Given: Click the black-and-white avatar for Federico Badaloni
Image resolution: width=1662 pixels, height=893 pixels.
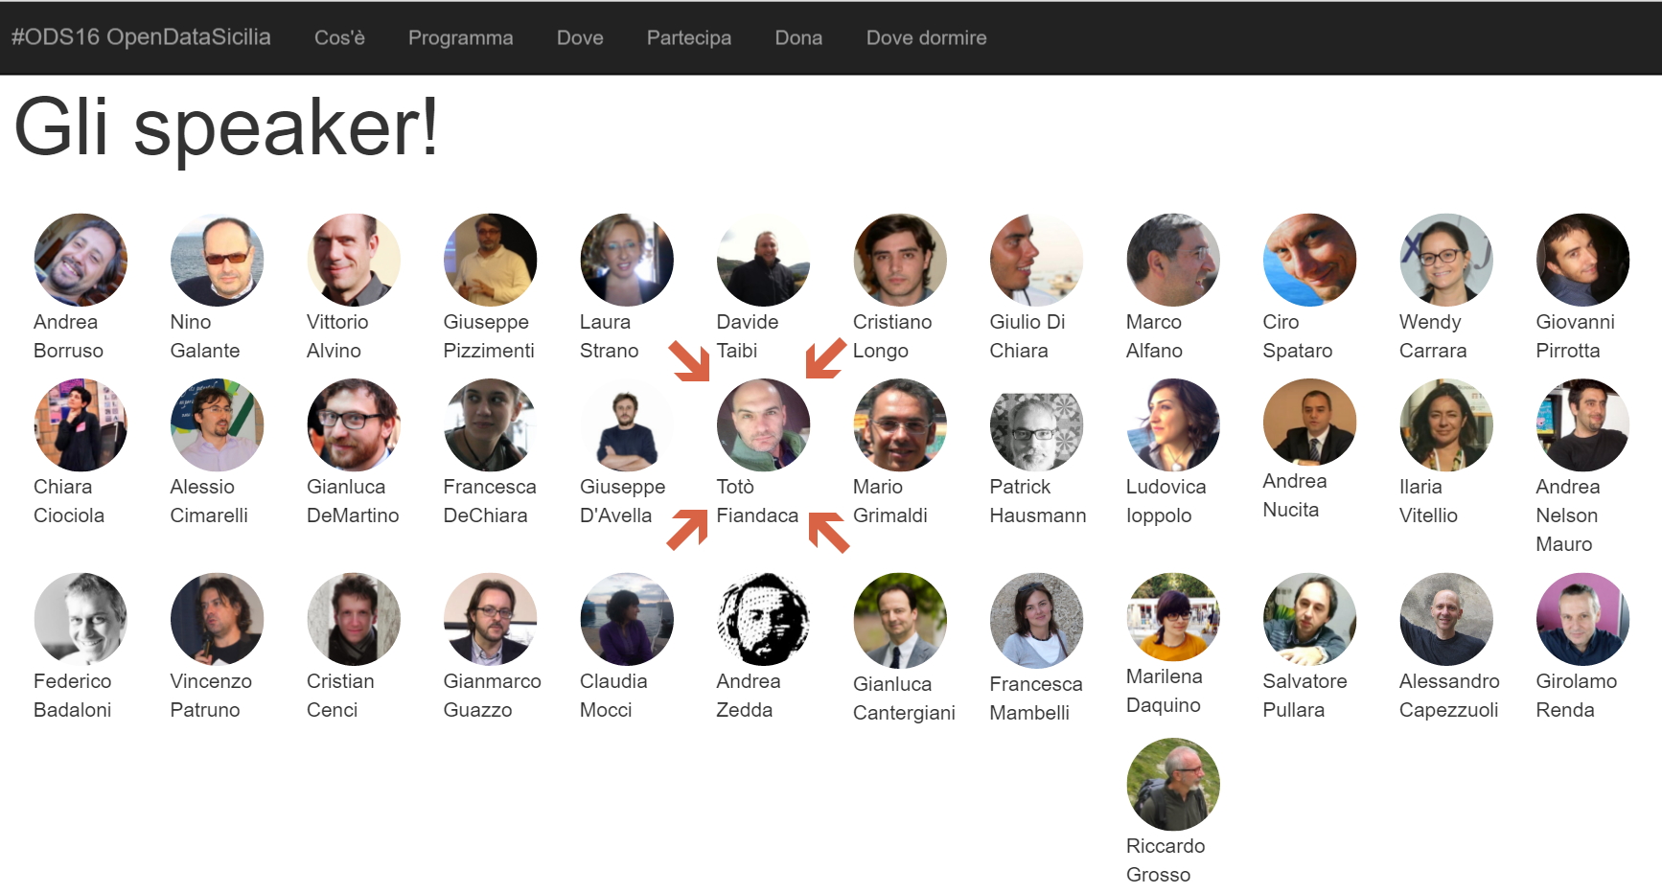Looking at the screenshot, I should [x=81, y=619].
